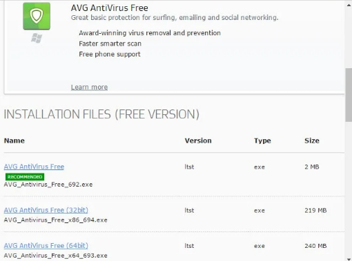Image resolution: width=352 pixels, height=261 pixels.
Task: Click the 'Free phone support' feature text
Action: pos(110,54)
